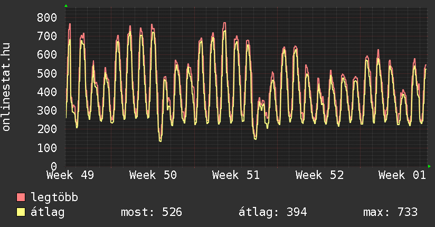The image size is (435, 227).
Task: Select the Week 49 axis label
Action: click(x=70, y=175)
